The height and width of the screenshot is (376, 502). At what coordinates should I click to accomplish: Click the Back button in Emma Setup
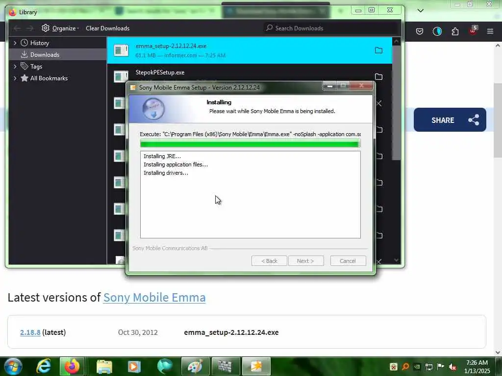269,261
